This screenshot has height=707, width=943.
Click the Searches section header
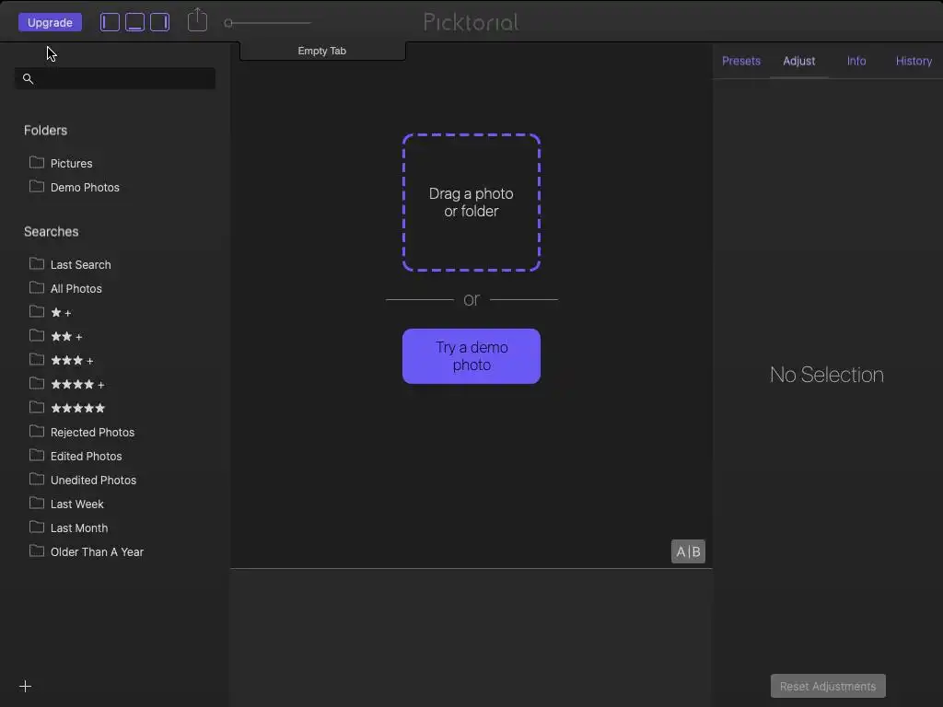52,232
